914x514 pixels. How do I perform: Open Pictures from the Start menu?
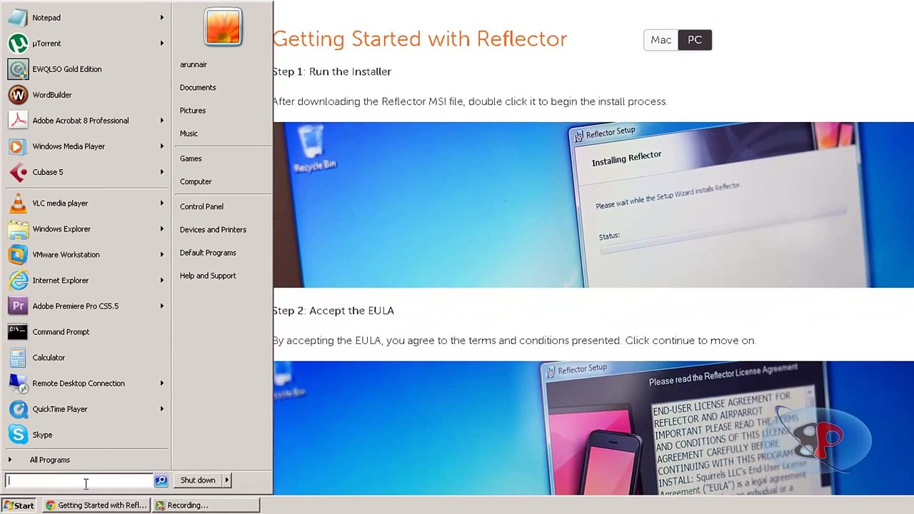point(193,111)
